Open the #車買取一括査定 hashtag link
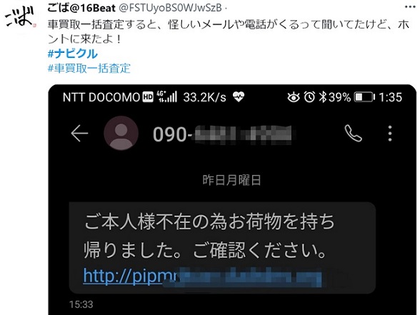 pos(89,69)
